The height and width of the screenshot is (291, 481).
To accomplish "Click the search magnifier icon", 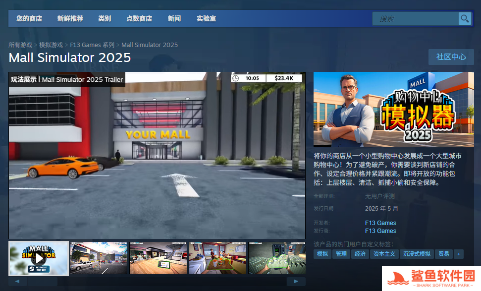I will pos(464,19).
